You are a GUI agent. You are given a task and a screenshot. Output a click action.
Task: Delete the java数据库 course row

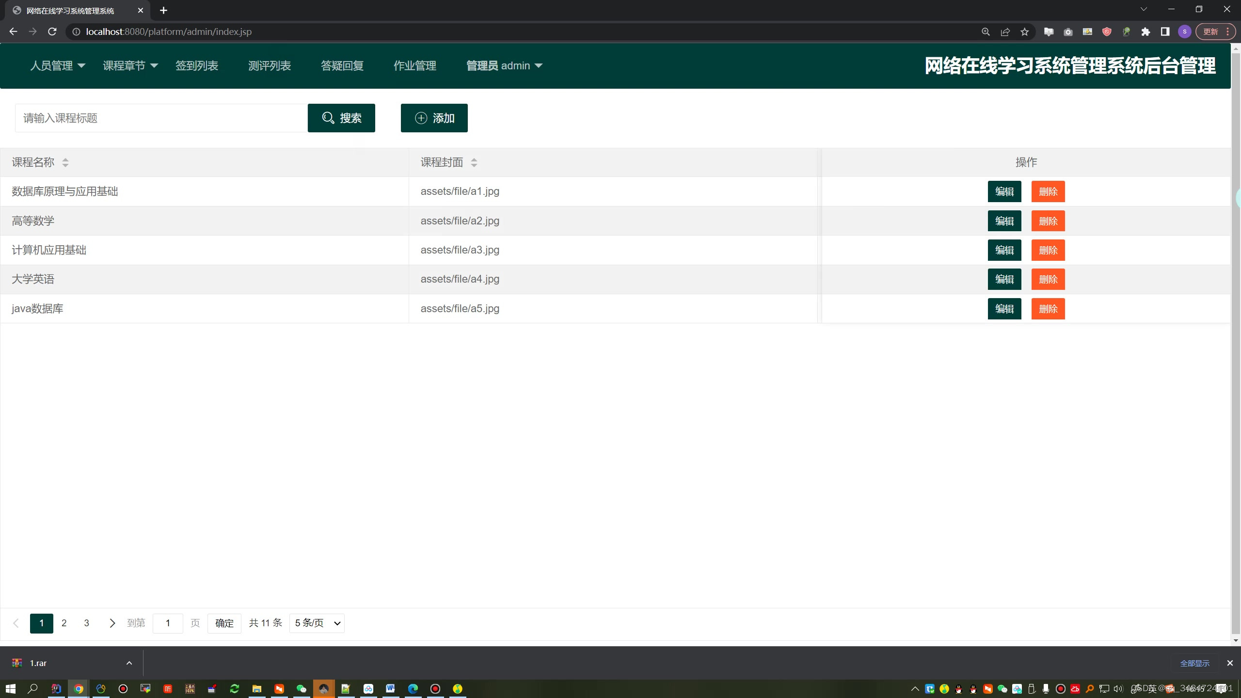(x=1048, y=309)
